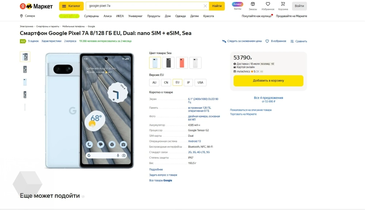
Task: Go to the Продукты category tab
Action: click(x=154, y=16)
